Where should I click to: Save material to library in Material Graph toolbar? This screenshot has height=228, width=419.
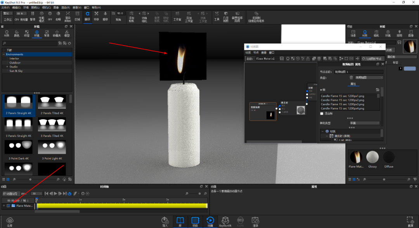pyautogui.click(x=282, y=59)
